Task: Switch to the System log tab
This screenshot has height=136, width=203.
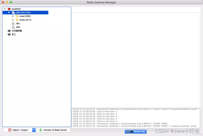Action: [x=136, y=131]
